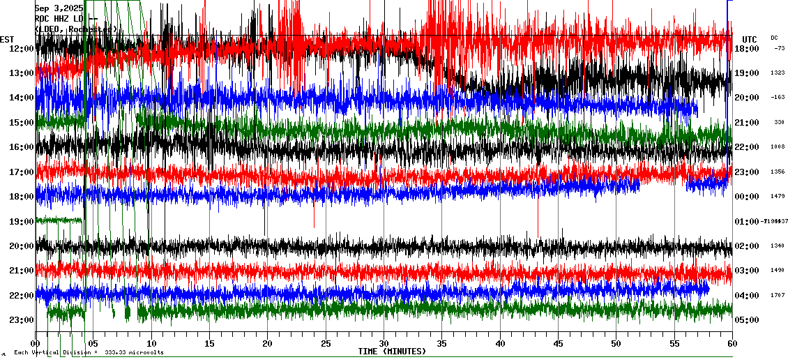The width and height of the screenshot is (788, 362).
Task: Click the DC value 1707
Action: click(x=777, y=296)
